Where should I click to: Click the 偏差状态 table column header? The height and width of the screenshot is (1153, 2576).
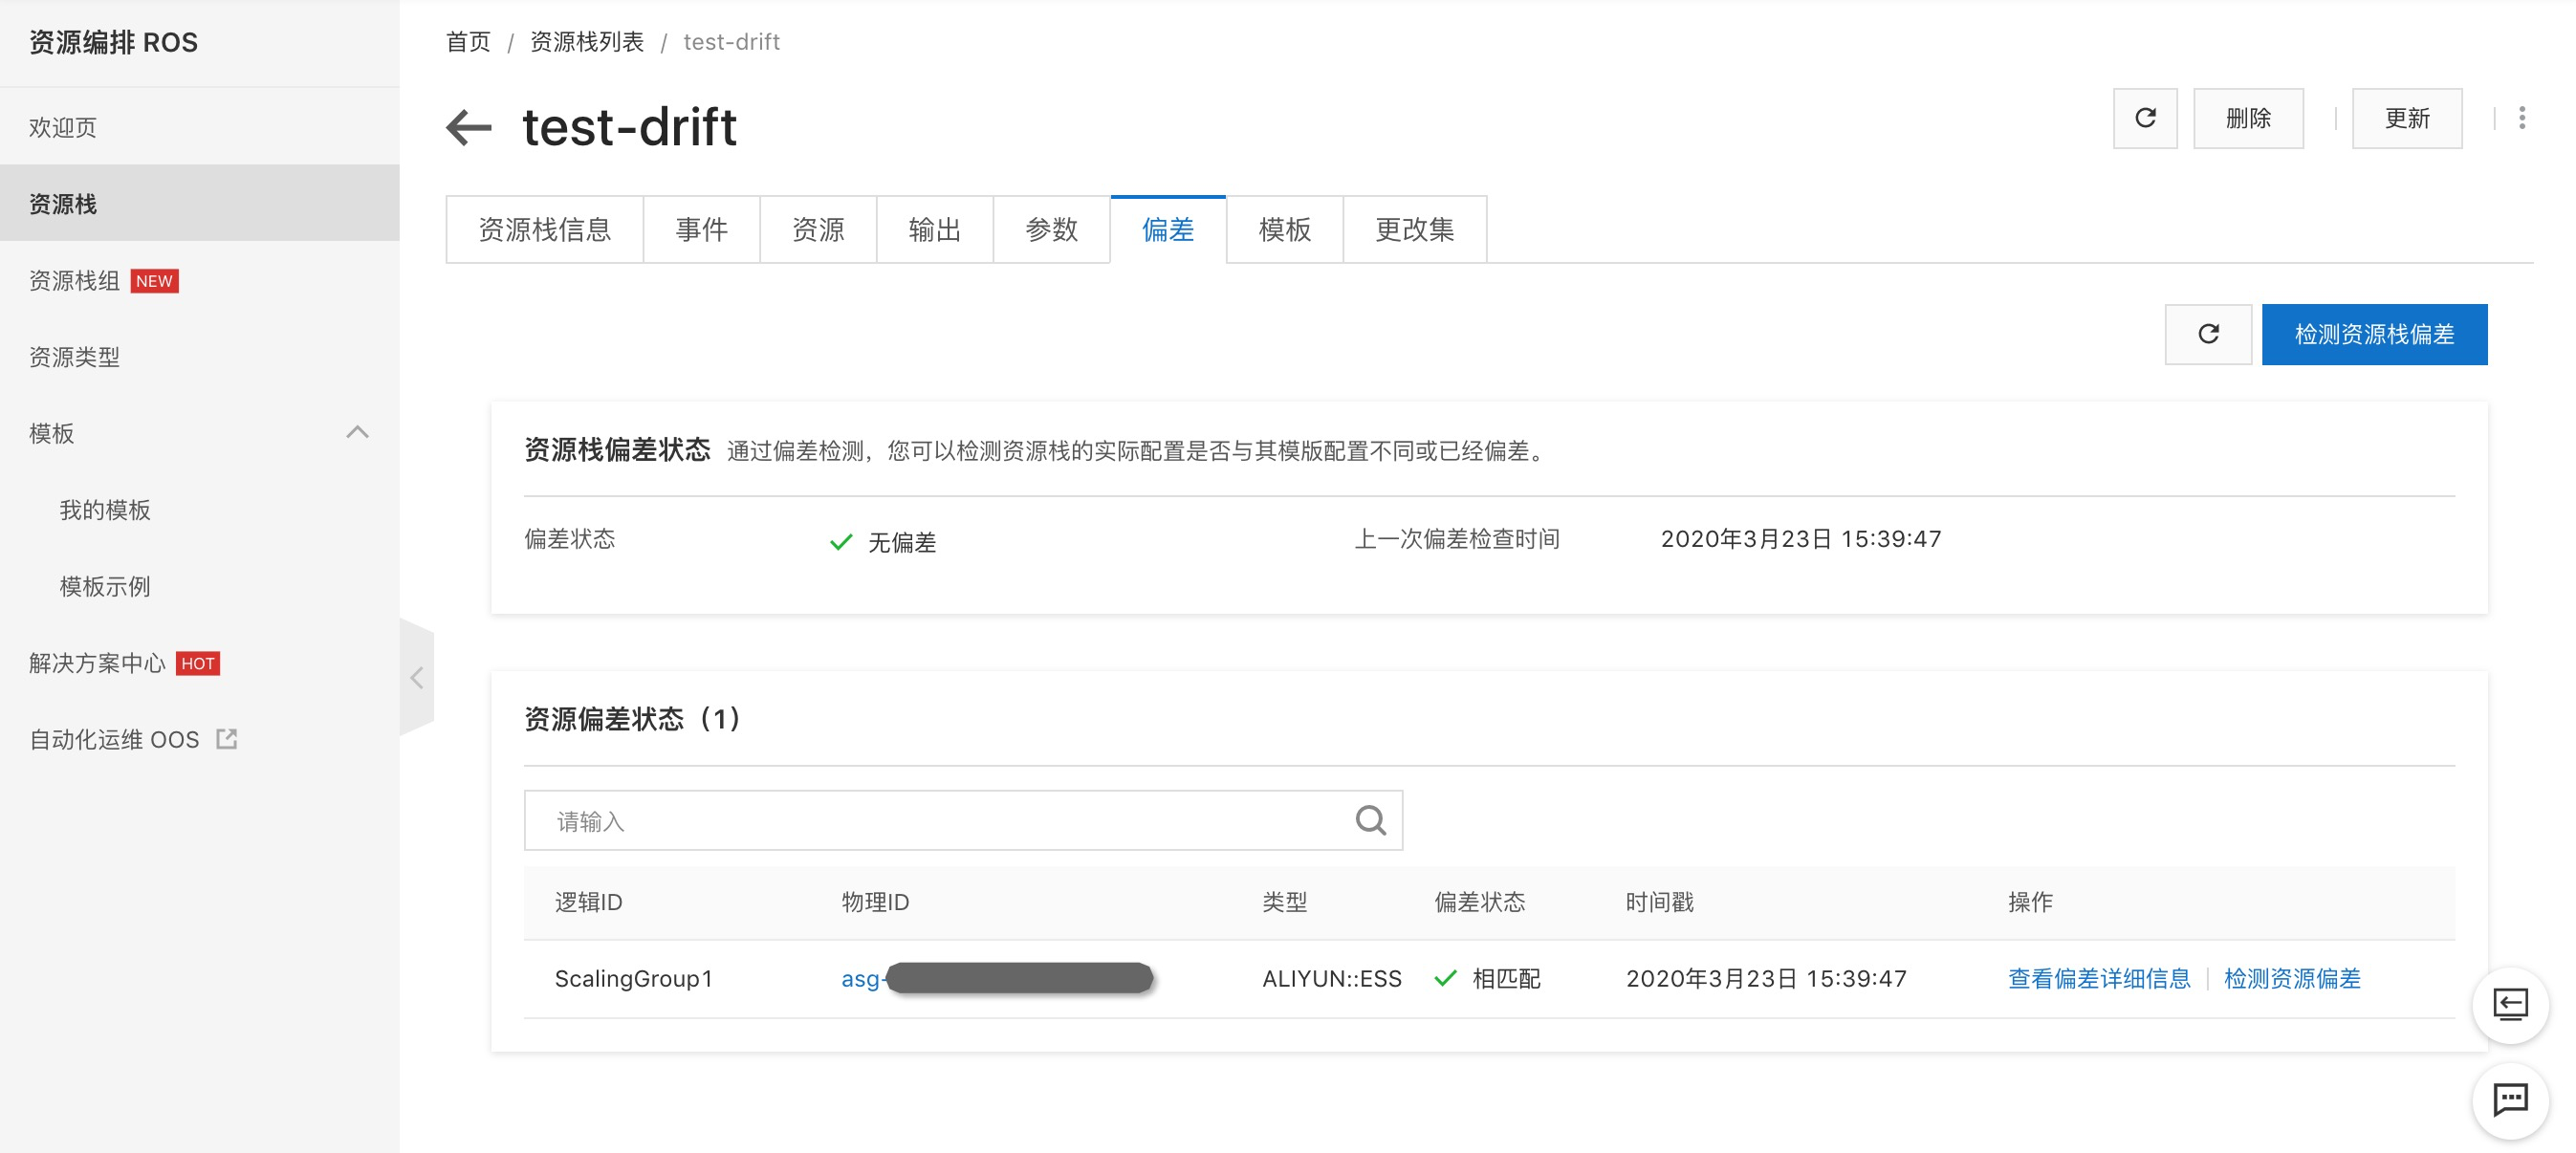(x=1480, y=902)
